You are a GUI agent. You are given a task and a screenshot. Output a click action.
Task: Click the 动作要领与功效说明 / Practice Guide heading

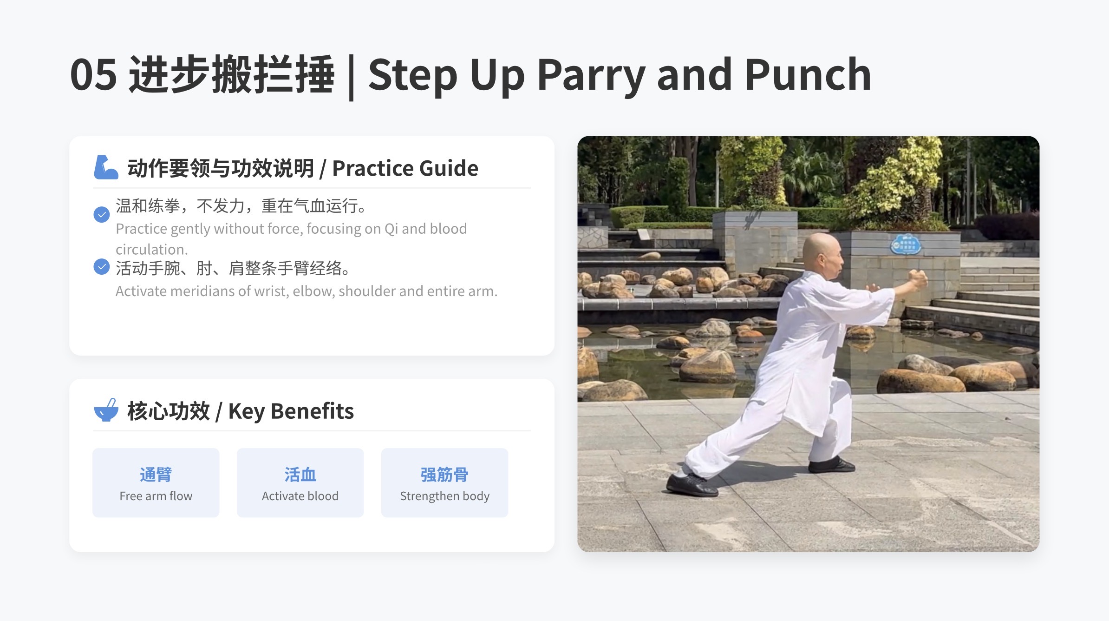(x=303, y=168)
